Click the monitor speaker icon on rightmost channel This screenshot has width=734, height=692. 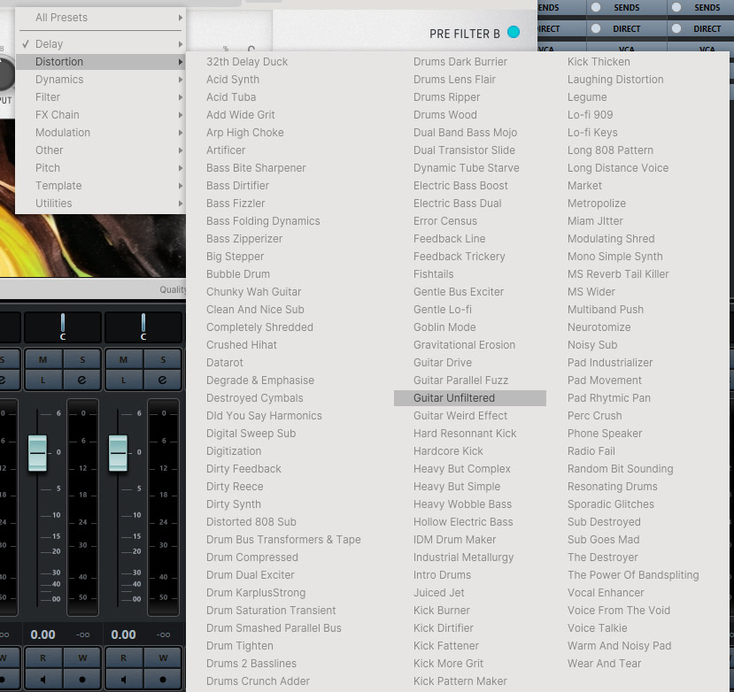click(x=123, y=680)
